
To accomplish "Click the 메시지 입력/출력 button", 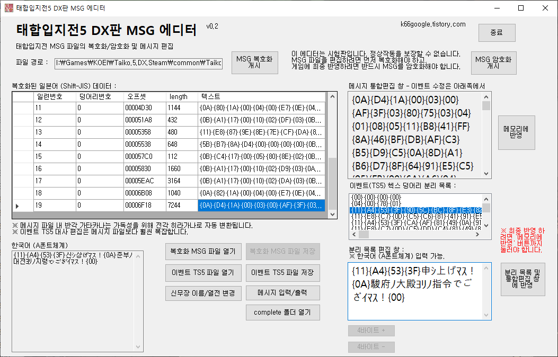I will coord(282,292).
